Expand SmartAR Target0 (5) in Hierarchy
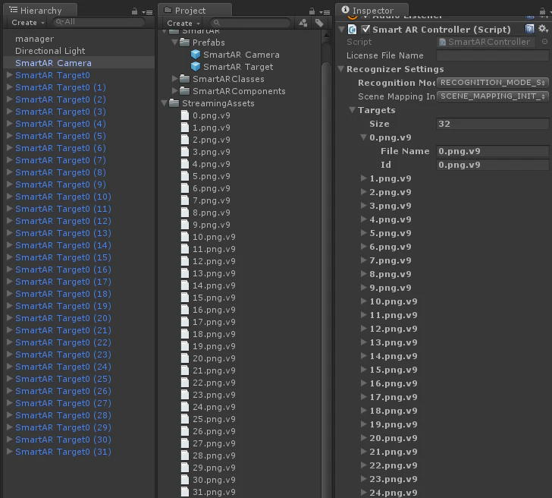 (x=10, y=136)
